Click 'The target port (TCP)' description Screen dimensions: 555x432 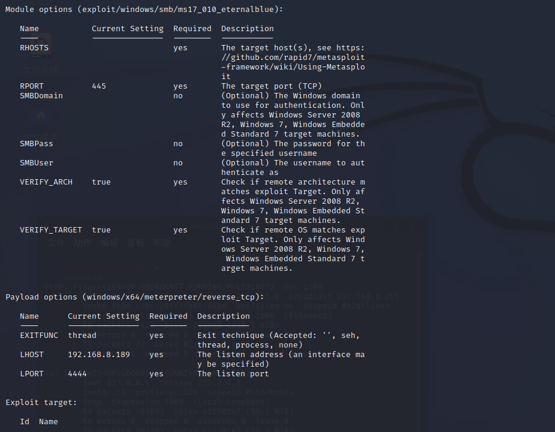click(x=272, y=86)
